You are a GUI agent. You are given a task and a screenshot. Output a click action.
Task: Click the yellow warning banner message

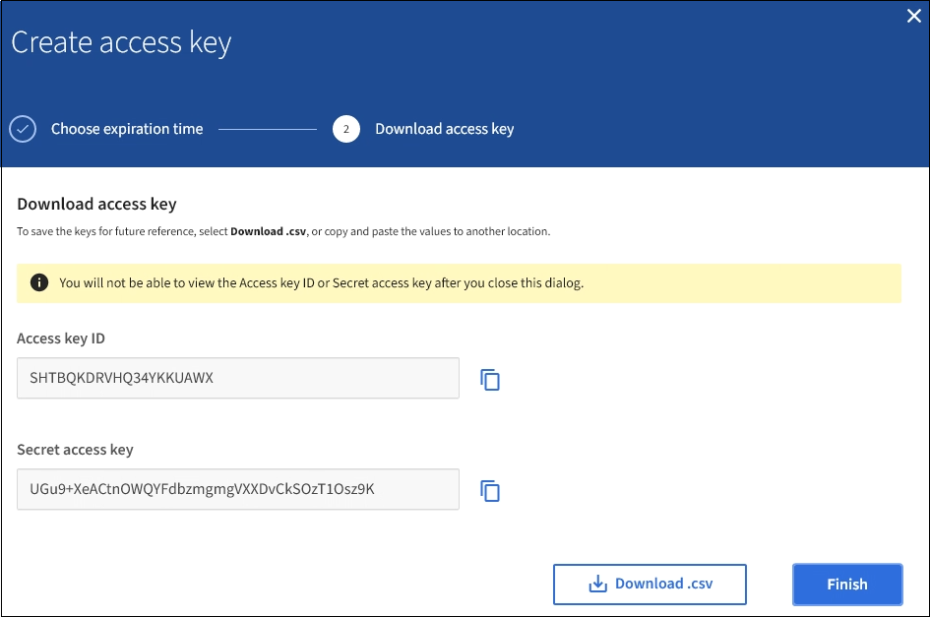(322, 282)
